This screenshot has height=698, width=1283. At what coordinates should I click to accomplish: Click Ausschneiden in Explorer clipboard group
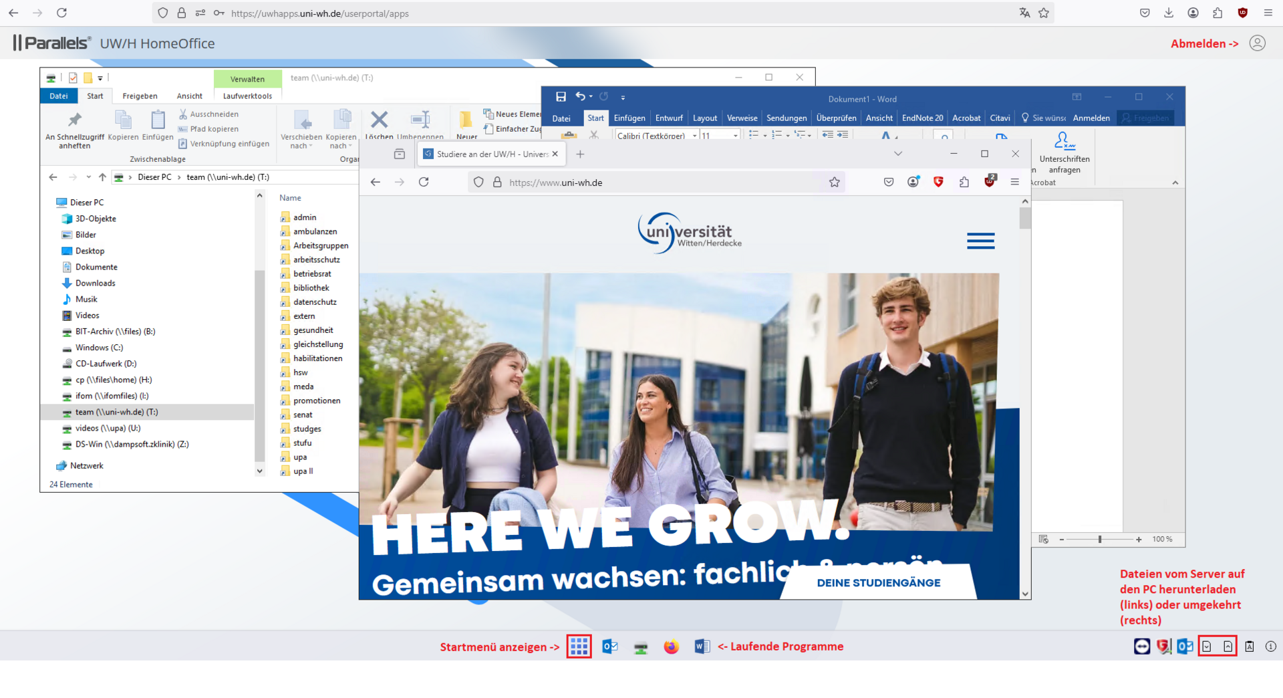point(208,114)
